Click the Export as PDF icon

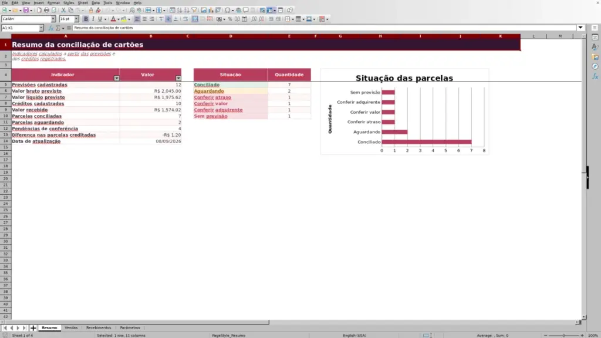tap(39, 11)
